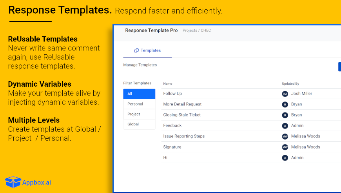Click Admin avatar in Feedback row
The height and width of the screenshot is (193, 341).
pyautogui.click(x=285, y=125)
